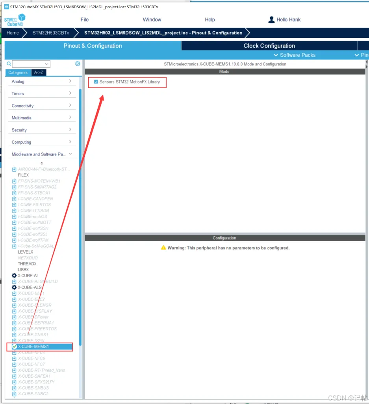This screenshot has width=369, height=404.
Task: Select THREADX middleware item
Action: 27,264
